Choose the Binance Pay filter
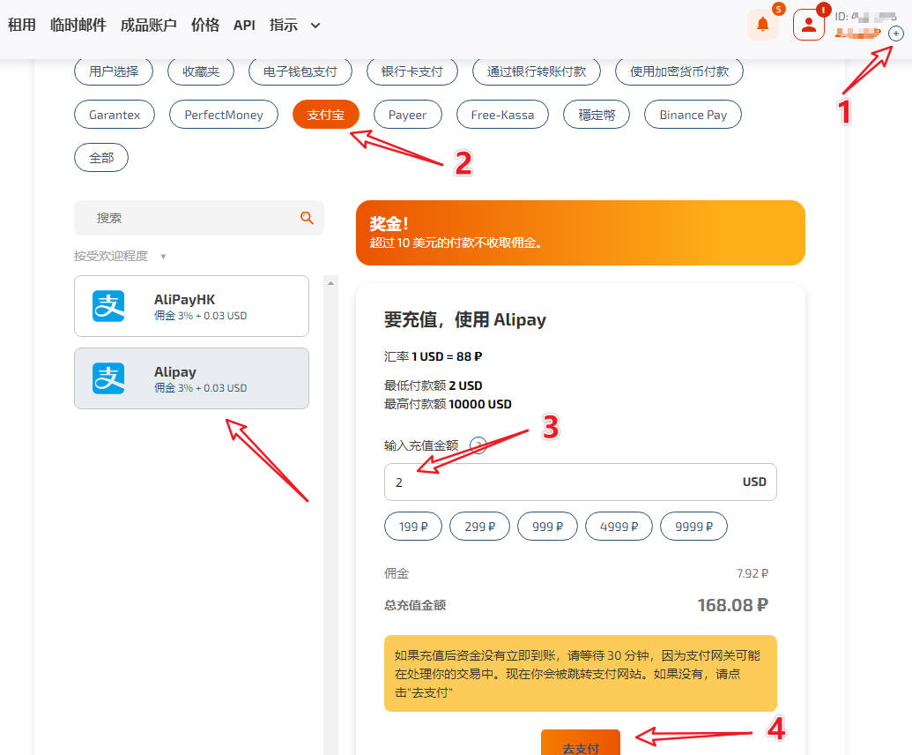 pos(693,115)
